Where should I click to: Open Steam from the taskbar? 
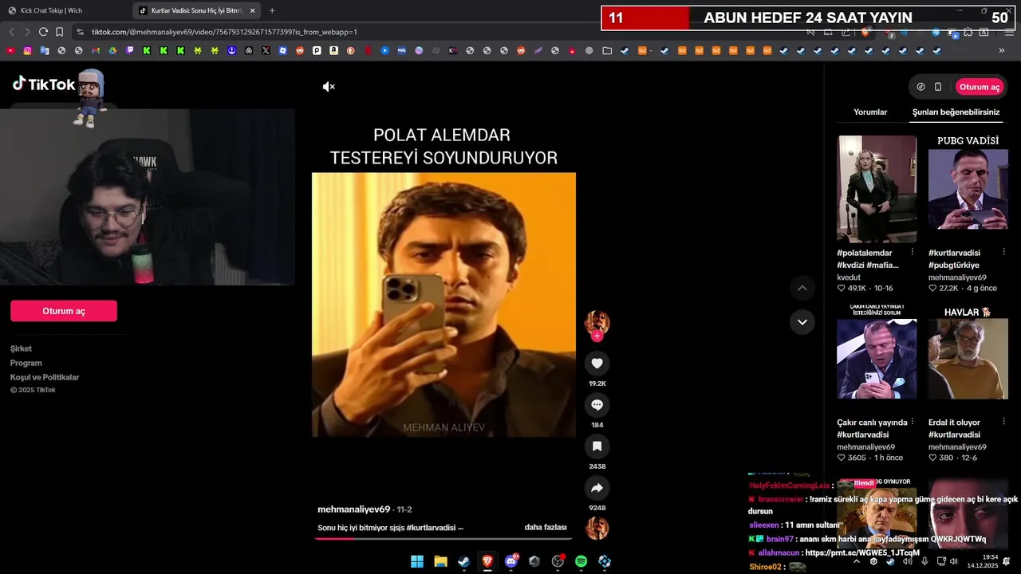coord(463,561)
